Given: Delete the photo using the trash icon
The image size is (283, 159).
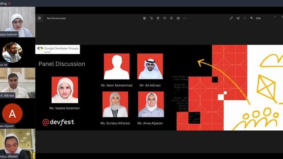Looking at the screenshot, I should tap(158, 18).
